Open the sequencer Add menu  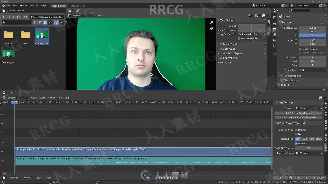pyautogui.click(x=60, y=98)
